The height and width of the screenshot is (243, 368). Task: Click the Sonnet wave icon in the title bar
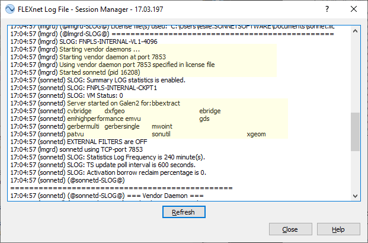point(10,9)
